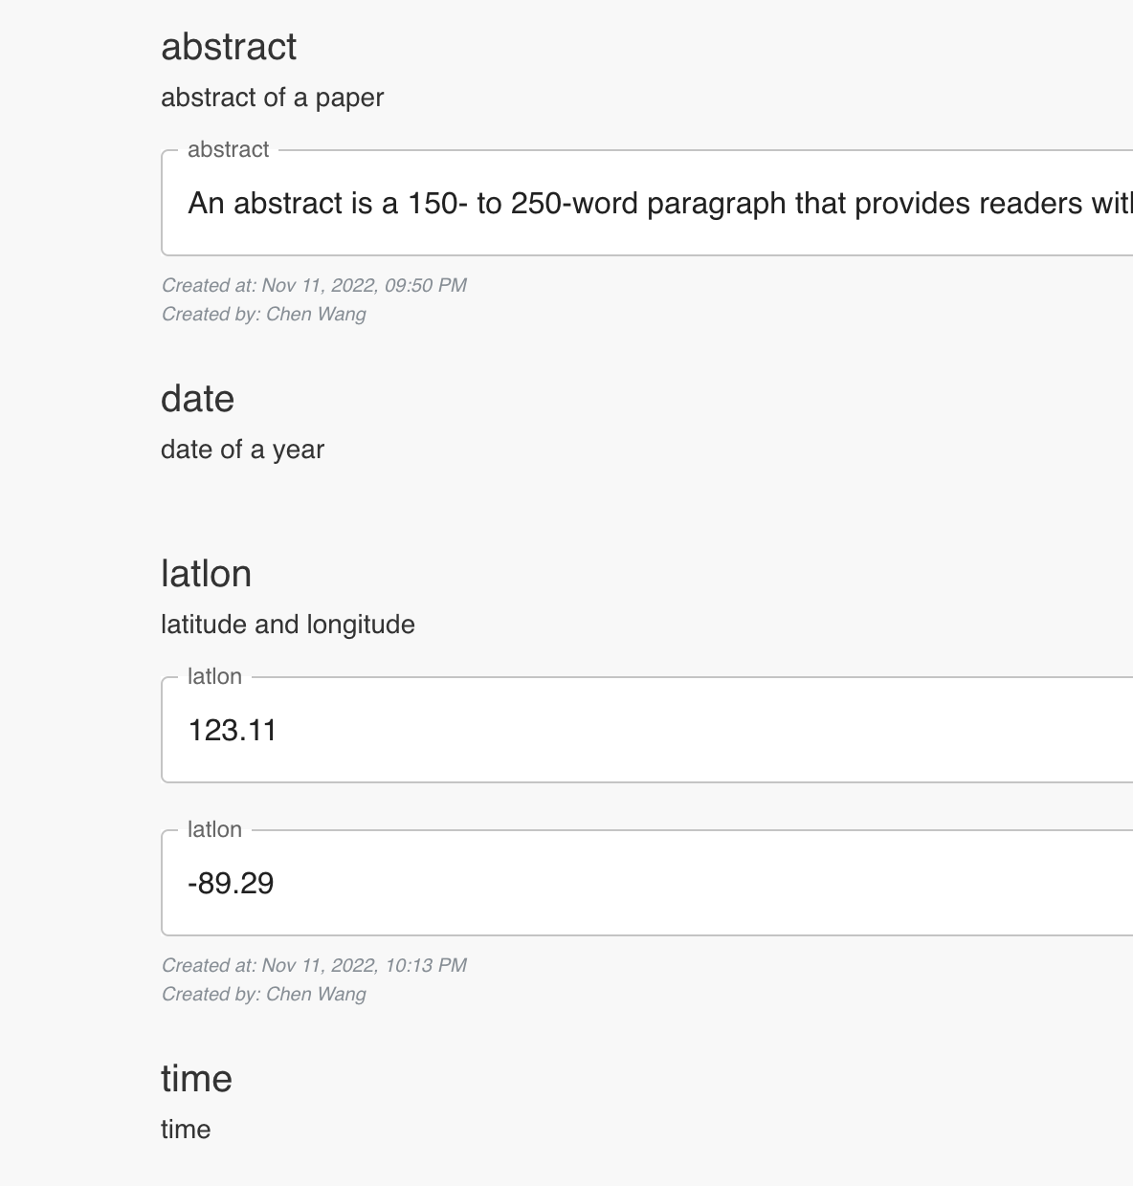Click the 'Created at: Nov 11, 2022, 09:50 PM' text
1133x1186 pixels.
[x=314, y=285]
